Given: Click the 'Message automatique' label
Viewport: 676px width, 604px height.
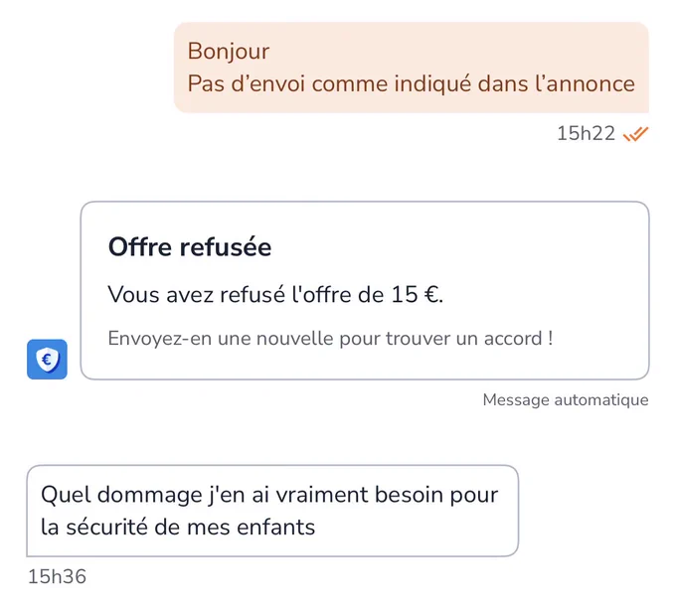Looking at the screenshot, I should point(566,399).
